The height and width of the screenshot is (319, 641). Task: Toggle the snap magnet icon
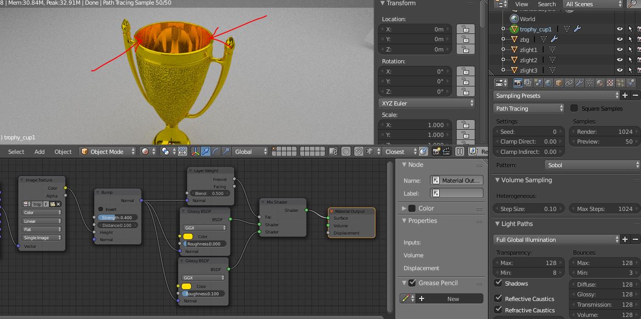click(359, 151)
